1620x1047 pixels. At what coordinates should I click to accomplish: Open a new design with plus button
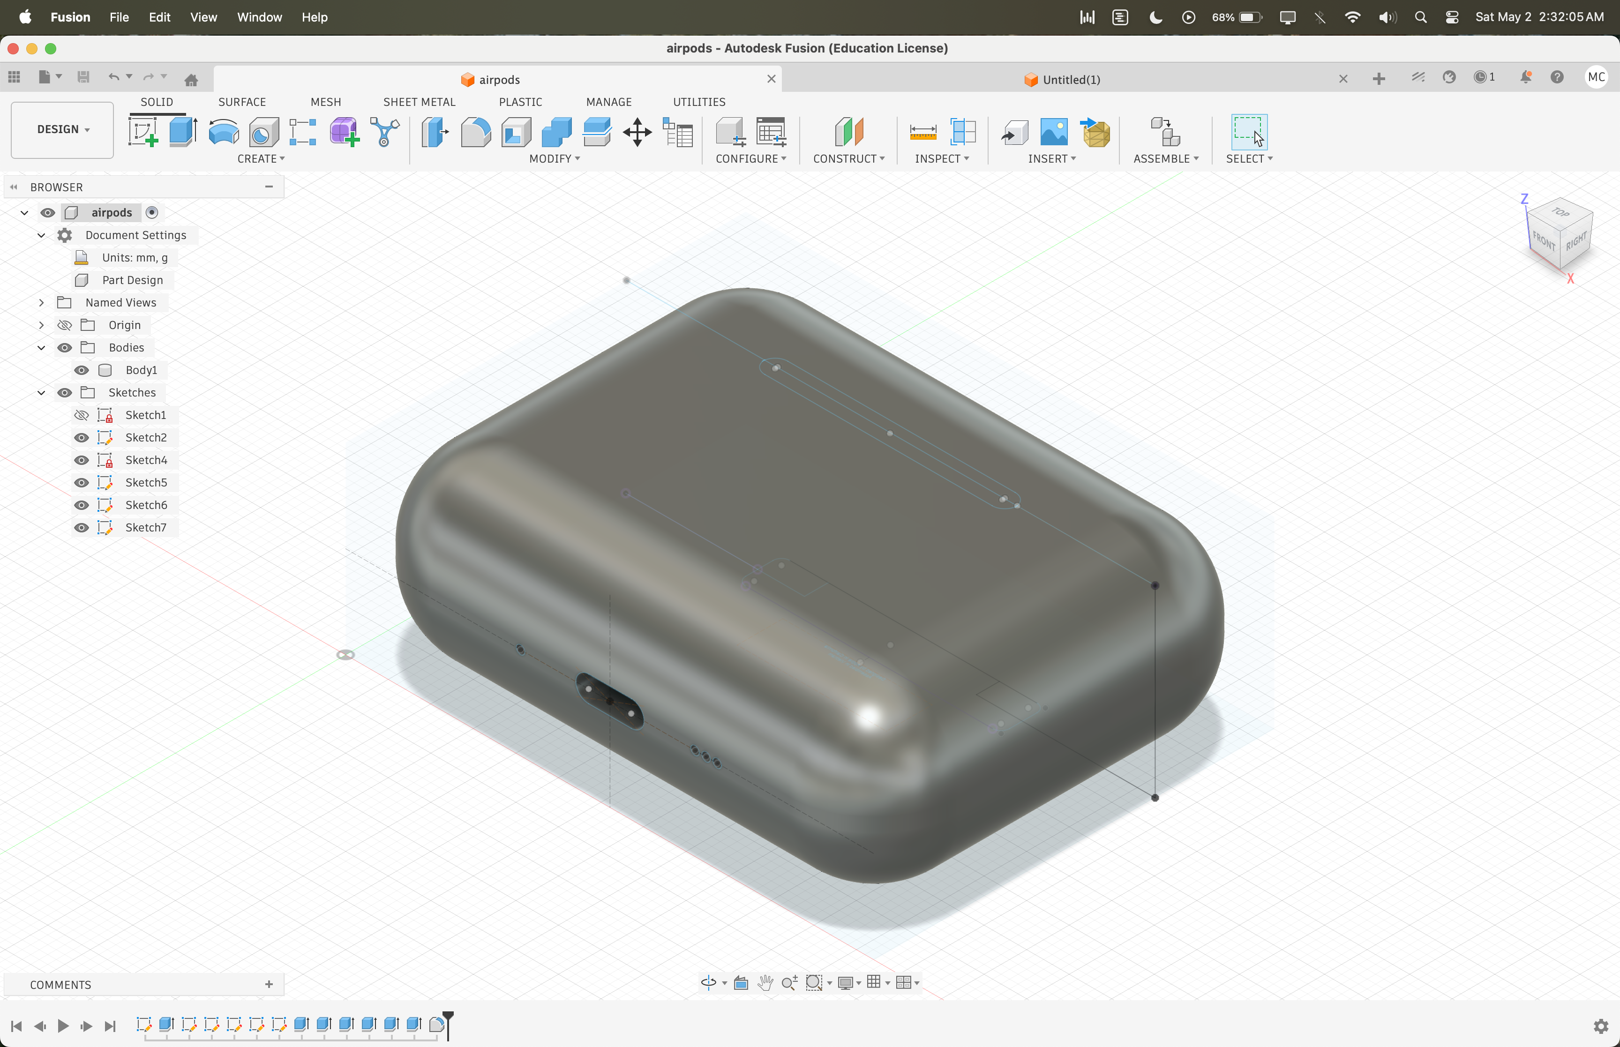pos(1379,79)
